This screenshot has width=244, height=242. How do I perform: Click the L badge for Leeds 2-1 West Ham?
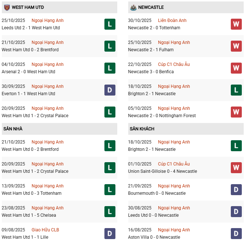110,24
